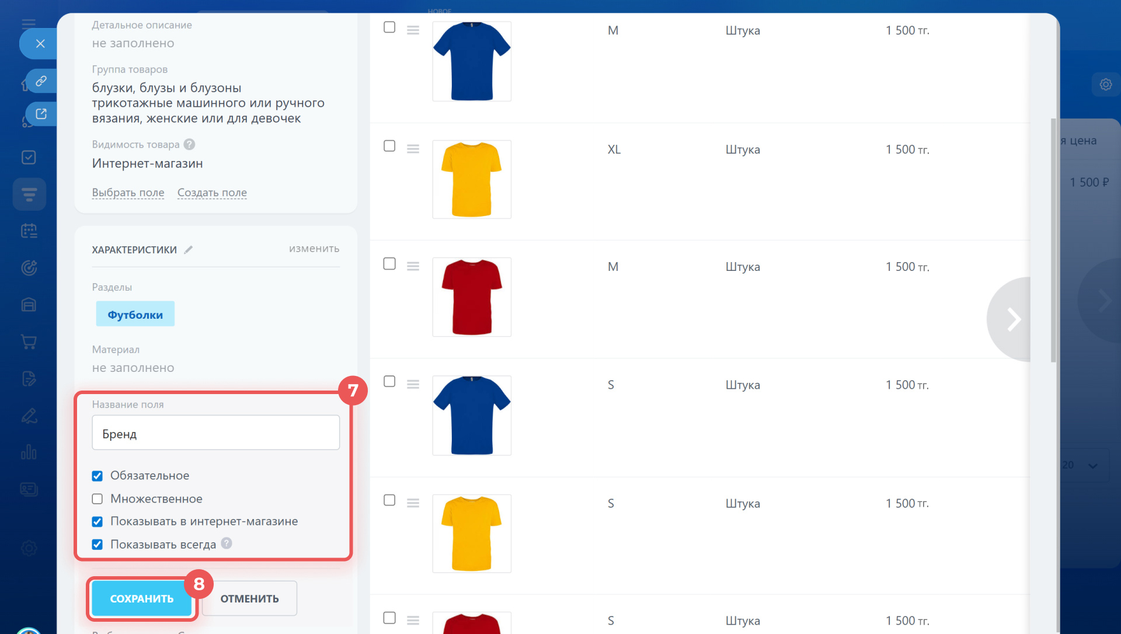Select the red M shirt row checkbox
Screen dimensions: 1121x634
pyautogui.click(x=389, y=264)
